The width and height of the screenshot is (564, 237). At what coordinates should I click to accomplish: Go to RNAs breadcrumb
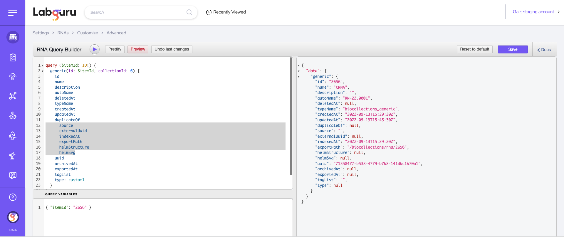click(x=63, y=33)
